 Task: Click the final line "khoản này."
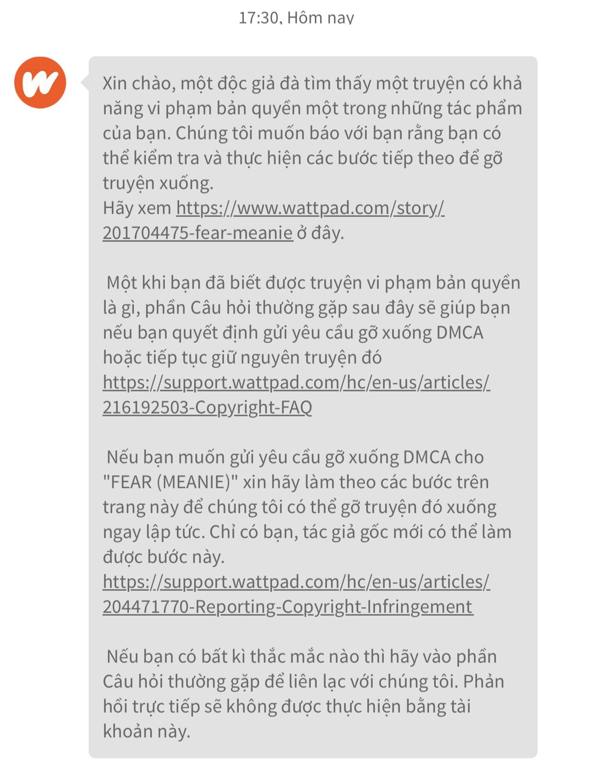[x=146, y=731]
